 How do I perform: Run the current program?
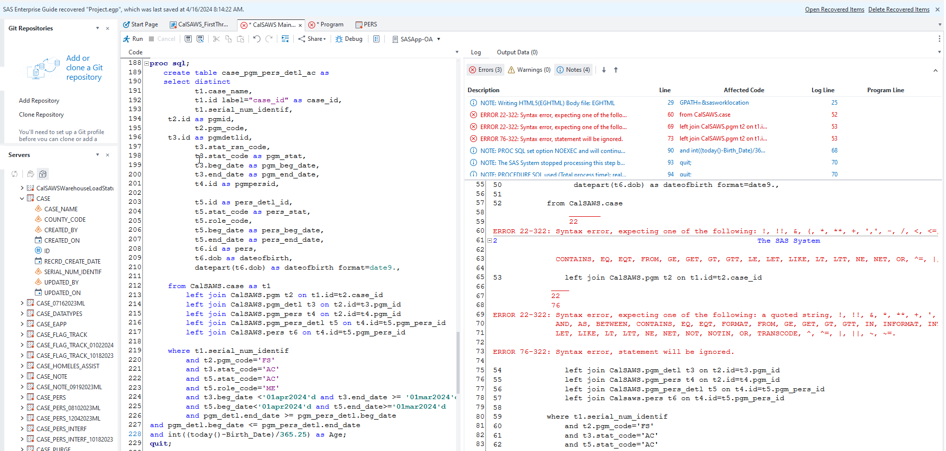(x=133, y=39)
